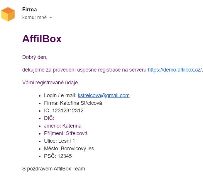
Task: Expand recipient details arrow beside 'komu: mně'
Action: [51, 18]
